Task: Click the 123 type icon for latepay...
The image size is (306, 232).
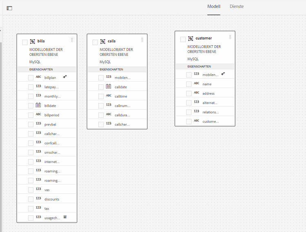Action: click(x=38, y=86)
